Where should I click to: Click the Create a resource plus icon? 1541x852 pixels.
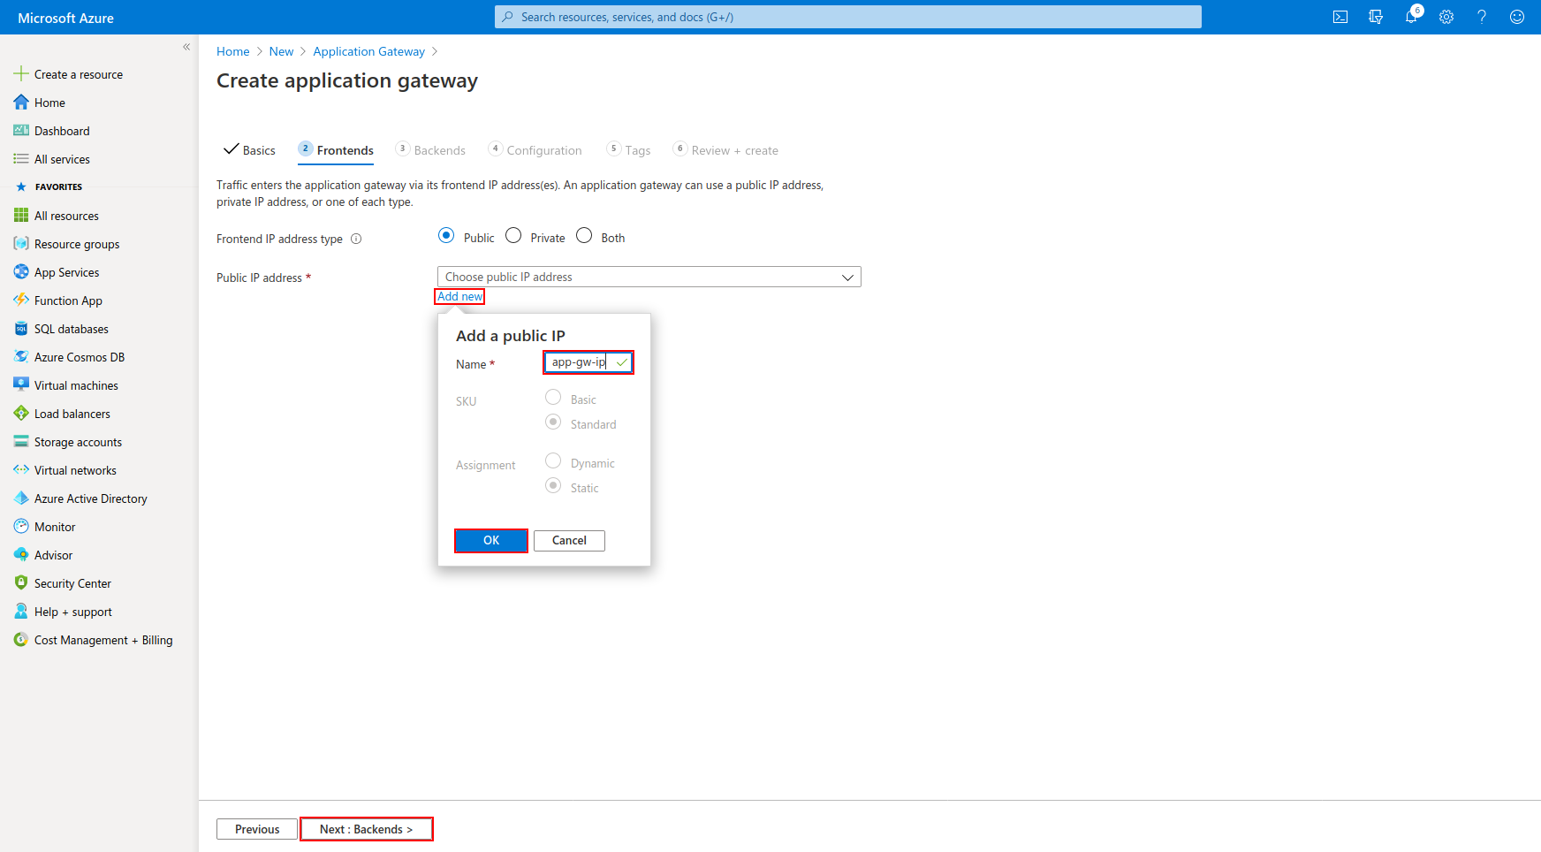21,74
